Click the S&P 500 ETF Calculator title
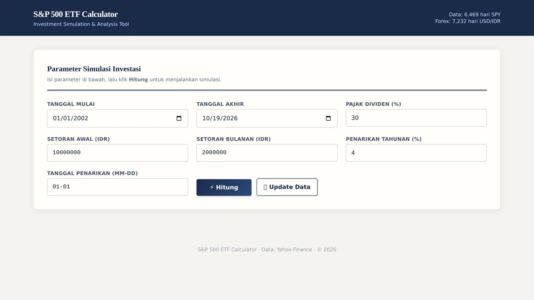Image resolution: width=534 pixels, height=300 pixels. [x=76, y=14]
